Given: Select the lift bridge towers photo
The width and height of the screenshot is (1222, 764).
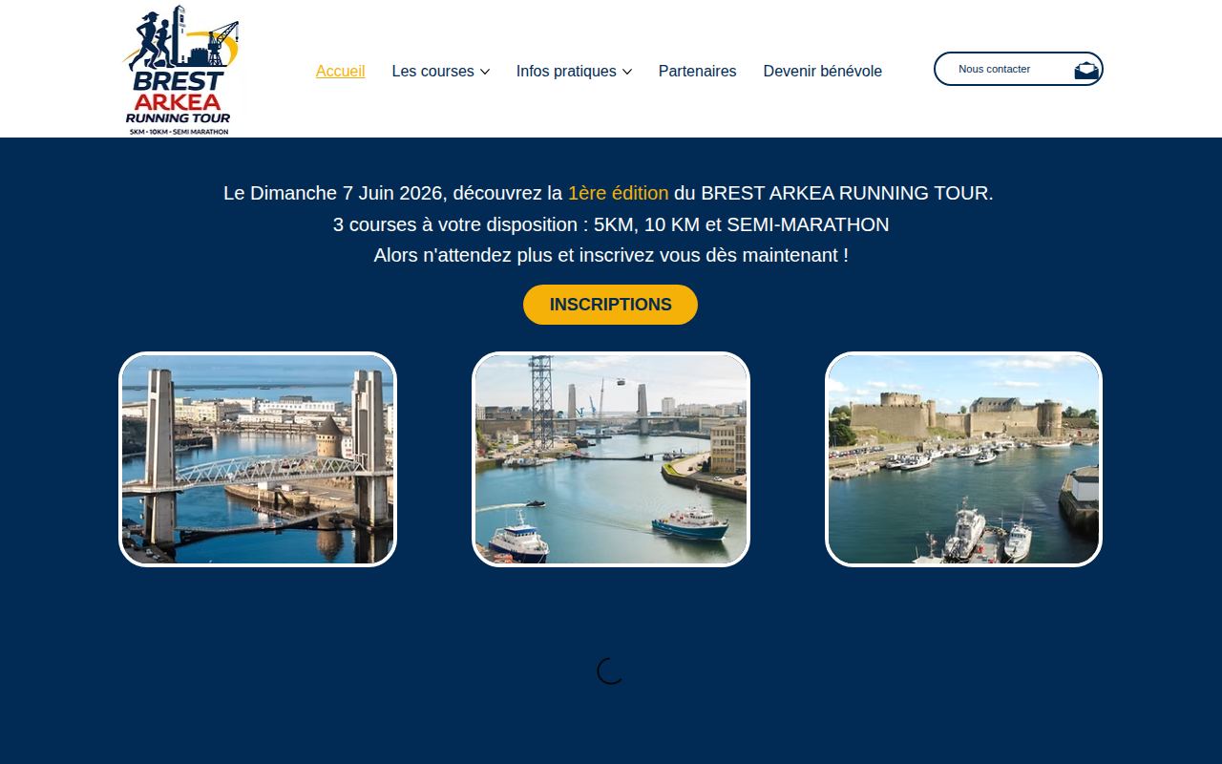Looking at the screenshot, I should (258, 459).
